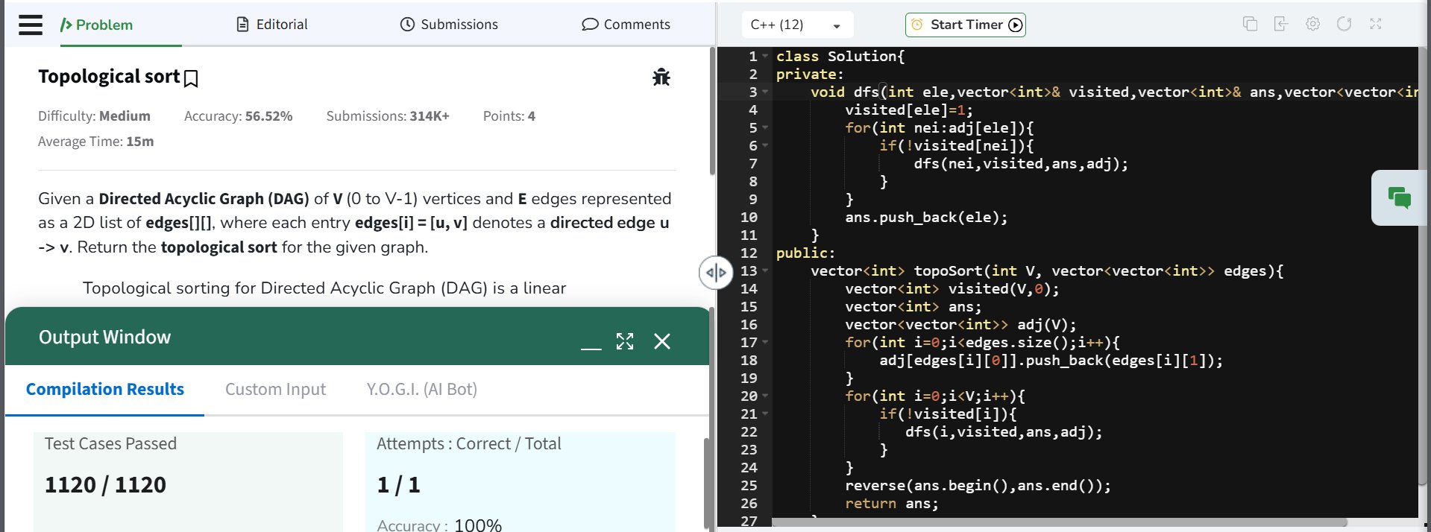
Task: Select the Custom Input tab
Action: click(275, 389)
